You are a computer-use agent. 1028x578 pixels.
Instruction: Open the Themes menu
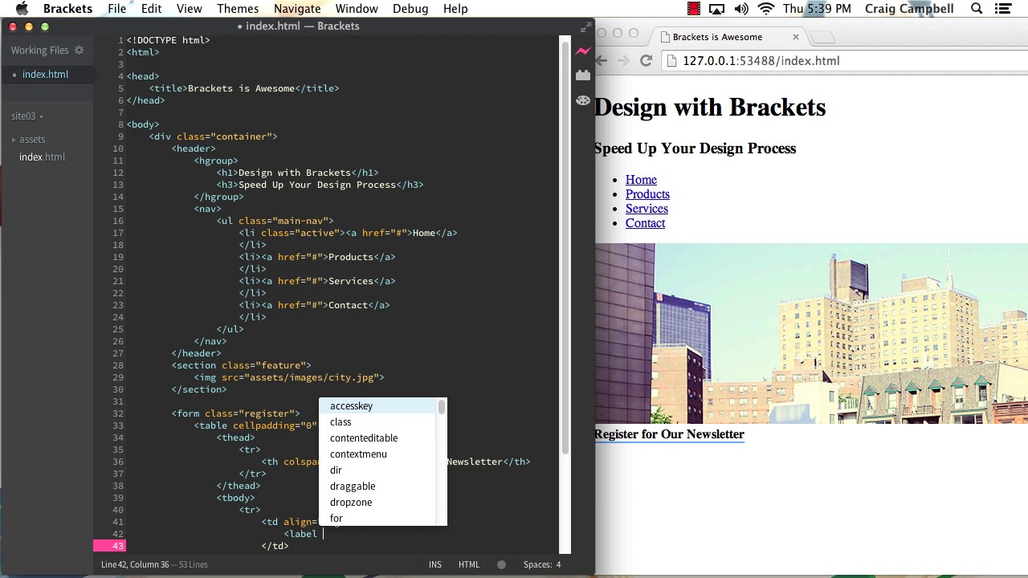pos(238,9)
